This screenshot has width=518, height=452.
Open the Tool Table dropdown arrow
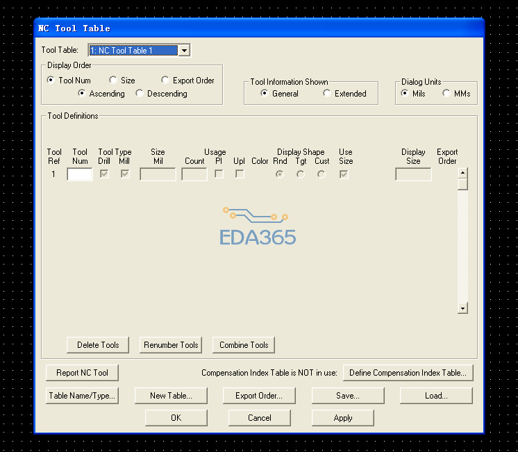click(x=184, y=51)
